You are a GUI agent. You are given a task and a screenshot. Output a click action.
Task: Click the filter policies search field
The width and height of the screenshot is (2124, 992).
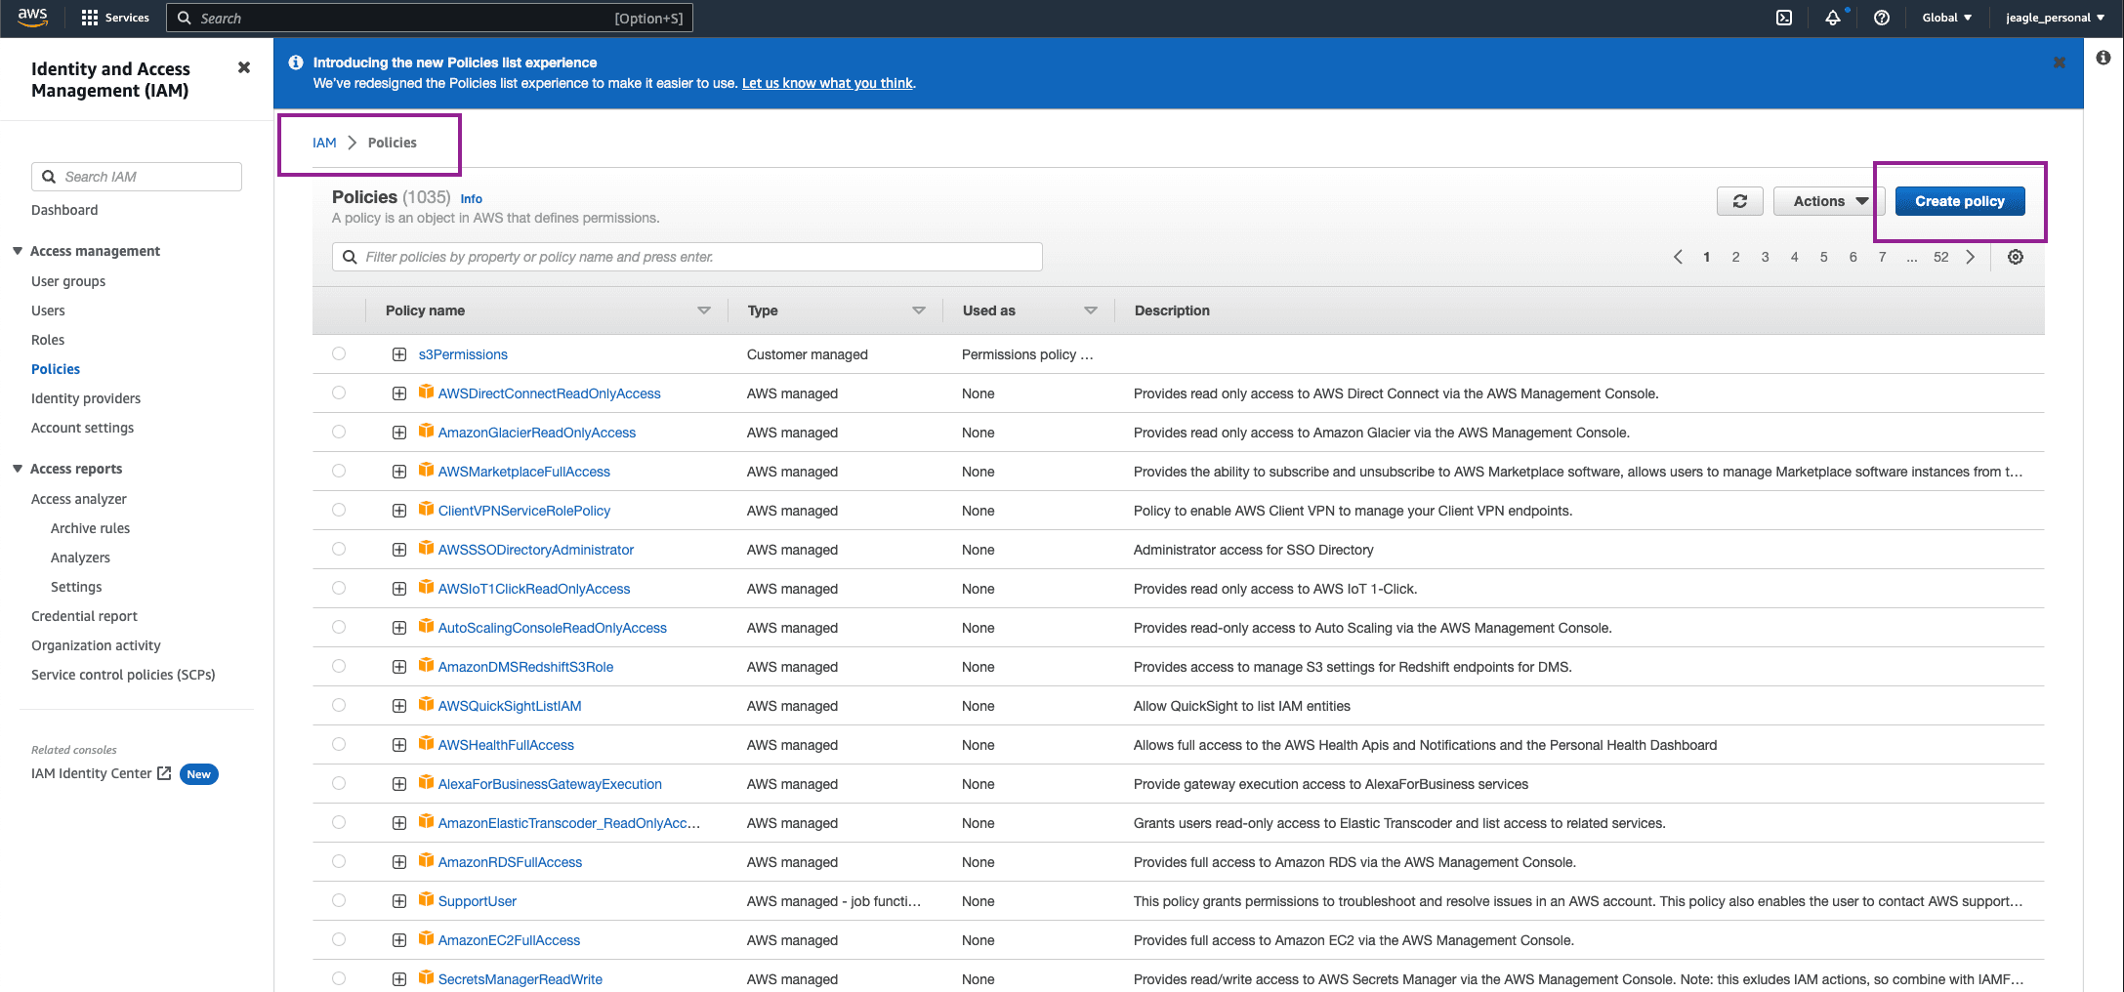click(x=687, y=257)
